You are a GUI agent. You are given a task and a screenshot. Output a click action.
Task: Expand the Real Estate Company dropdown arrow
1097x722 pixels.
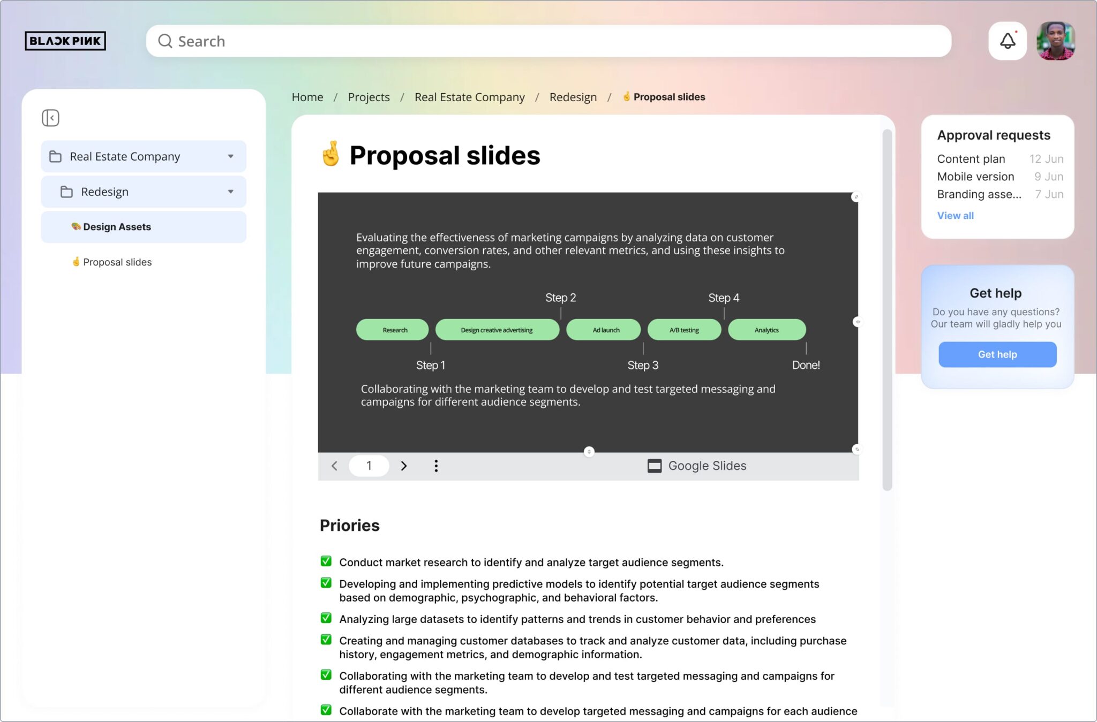pos(231,156)
